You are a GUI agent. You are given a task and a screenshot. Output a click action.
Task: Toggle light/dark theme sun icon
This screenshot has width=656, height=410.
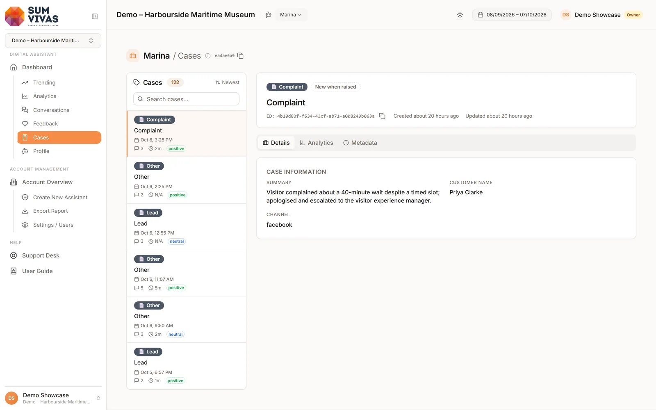tap(460, 15)
